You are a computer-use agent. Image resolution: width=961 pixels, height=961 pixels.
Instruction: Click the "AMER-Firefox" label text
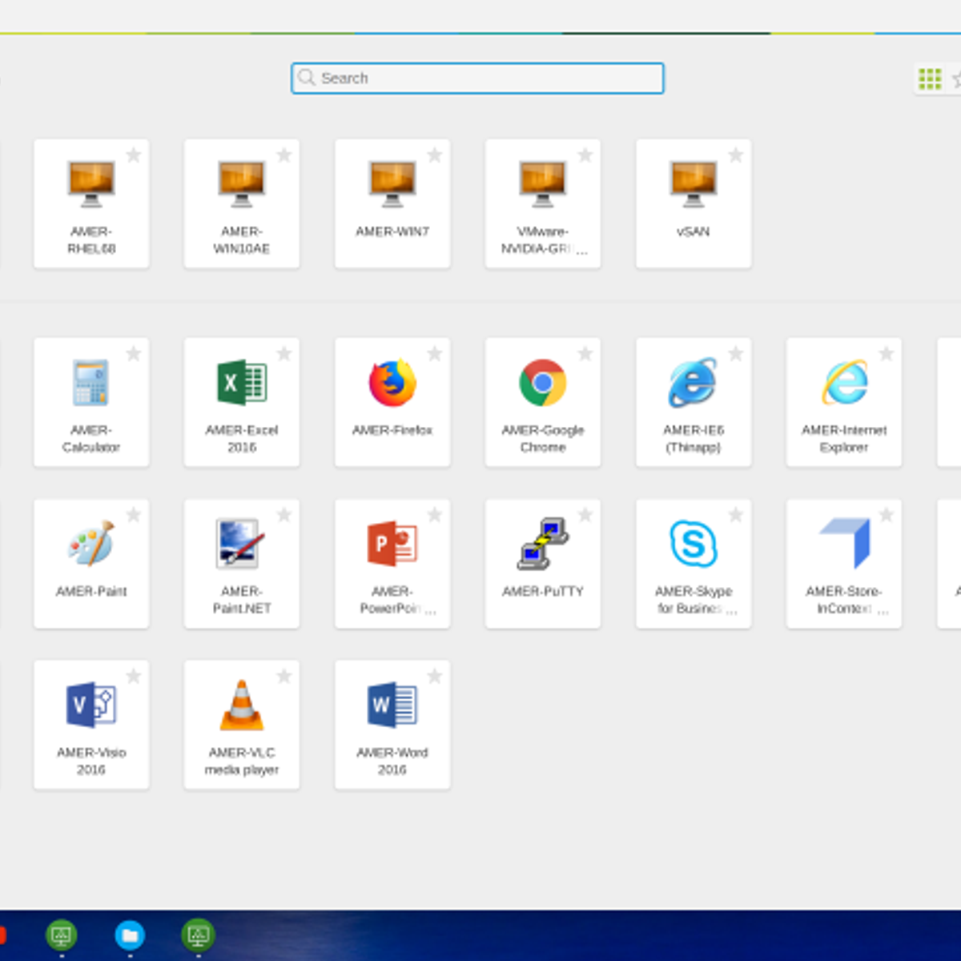[392, 430]
